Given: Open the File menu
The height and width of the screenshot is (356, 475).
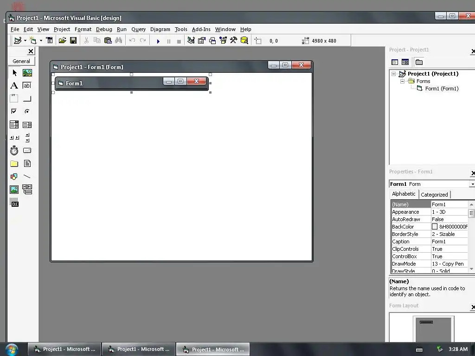Looking at the screenshot, I should pyautogui.click(x=15, y=29).
